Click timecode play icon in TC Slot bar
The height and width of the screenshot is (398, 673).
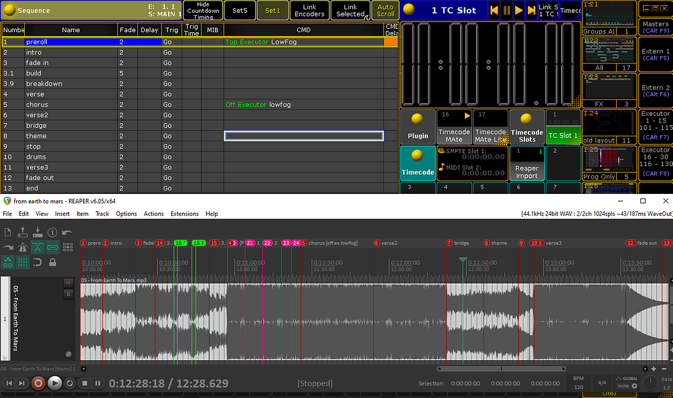[519, 10]
